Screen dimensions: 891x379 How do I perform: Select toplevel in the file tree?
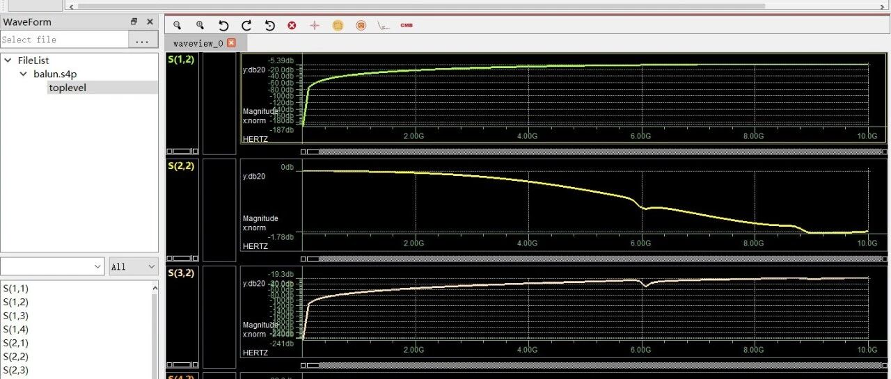pyautogui.click(x=68, y=88)
